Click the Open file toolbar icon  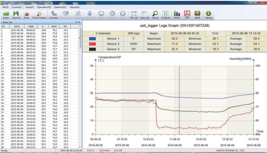coord(6,14)
